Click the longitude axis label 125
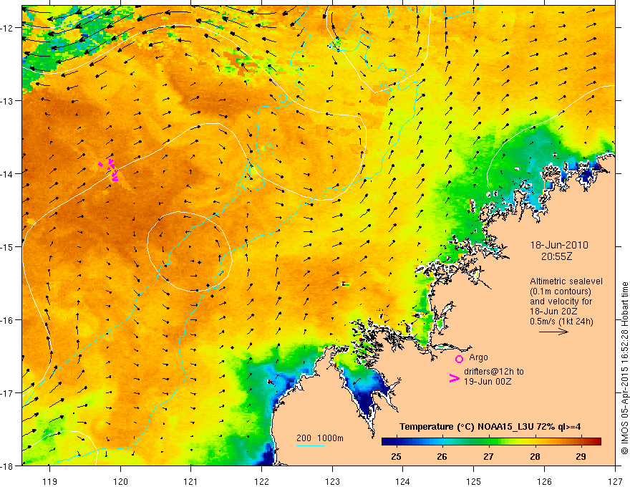 click(474, 481)
